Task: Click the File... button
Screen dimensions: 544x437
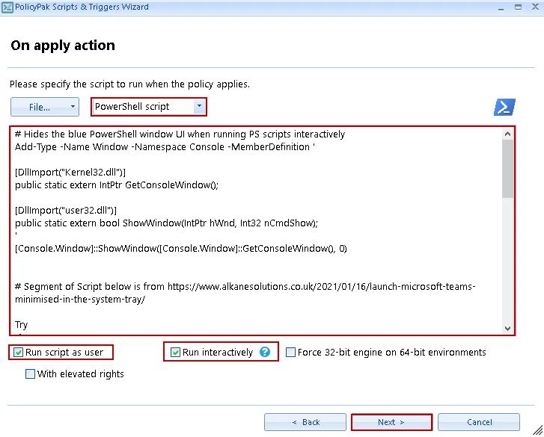Action: (39, 107)
